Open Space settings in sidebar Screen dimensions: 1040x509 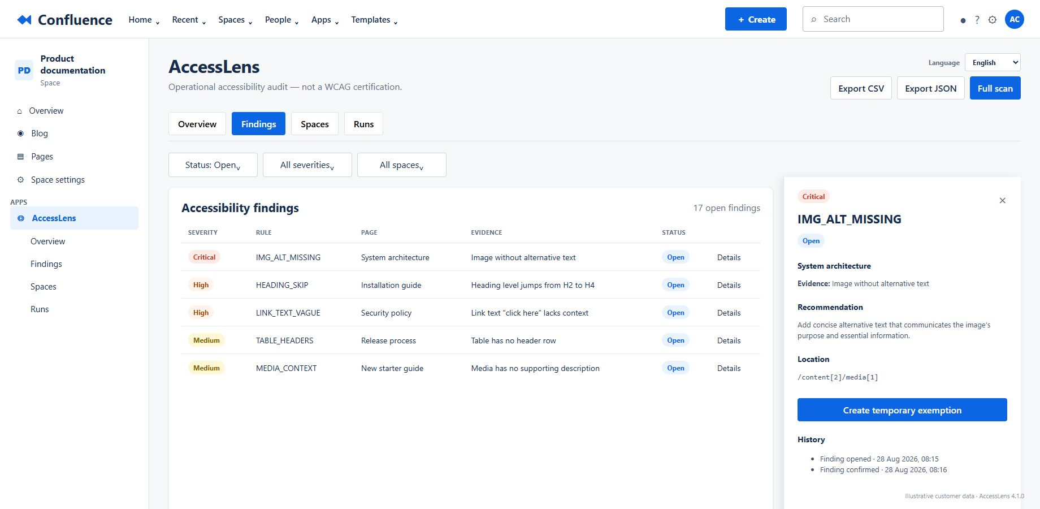pos(58,180)
